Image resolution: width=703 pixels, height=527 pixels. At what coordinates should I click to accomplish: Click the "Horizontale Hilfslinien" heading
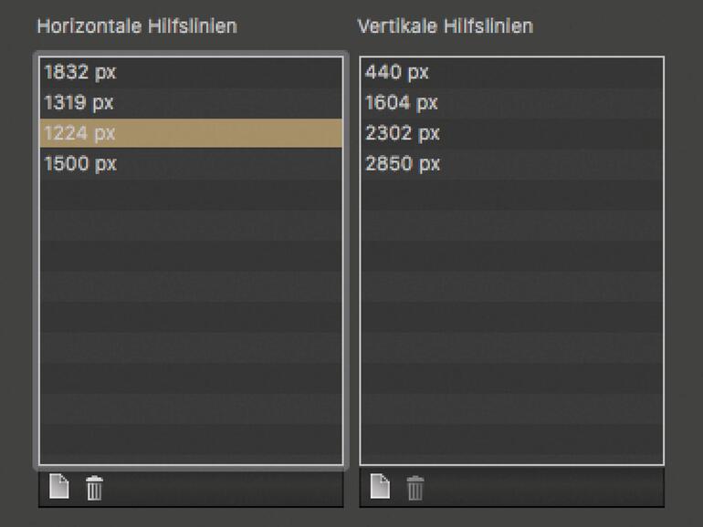[x=136, y=26]
